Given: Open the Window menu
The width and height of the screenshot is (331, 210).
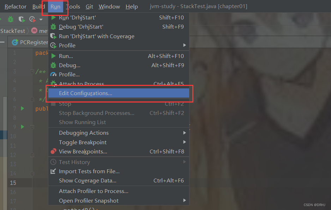Looking at the screenshot, I should pos(109,7).
